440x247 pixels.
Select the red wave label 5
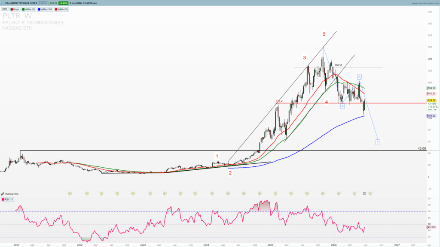click(324, 34)
